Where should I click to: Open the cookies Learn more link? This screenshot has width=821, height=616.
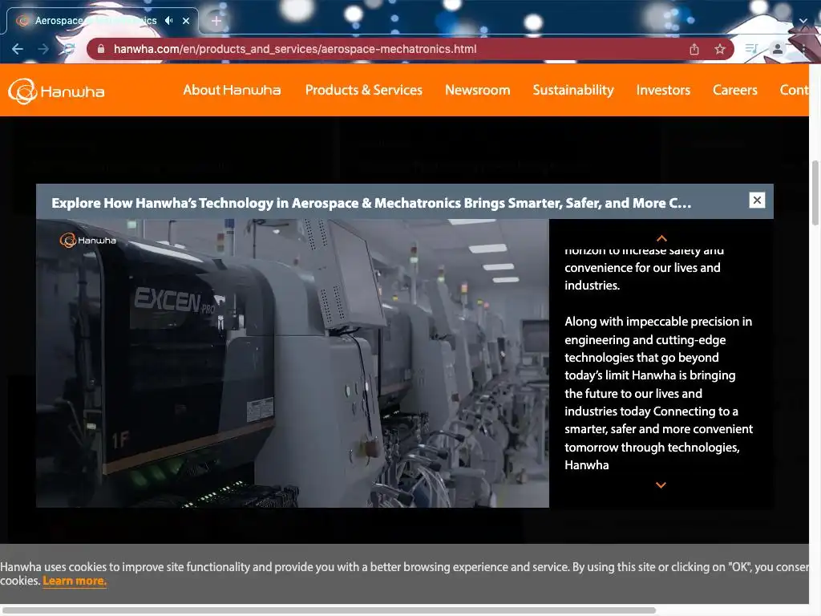click(x=75, y=581)
